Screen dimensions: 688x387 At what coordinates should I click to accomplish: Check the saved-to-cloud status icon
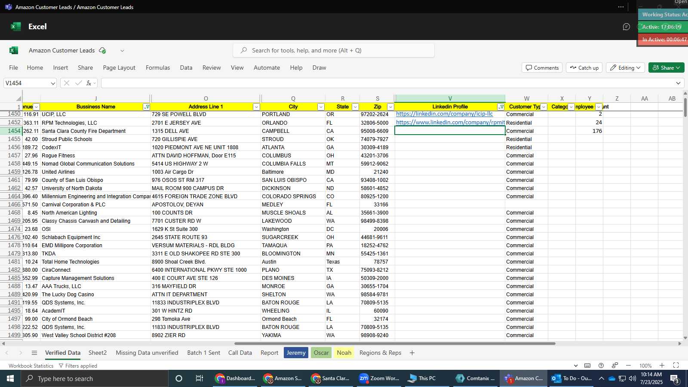pyautogui.click(x=102, y=50)
